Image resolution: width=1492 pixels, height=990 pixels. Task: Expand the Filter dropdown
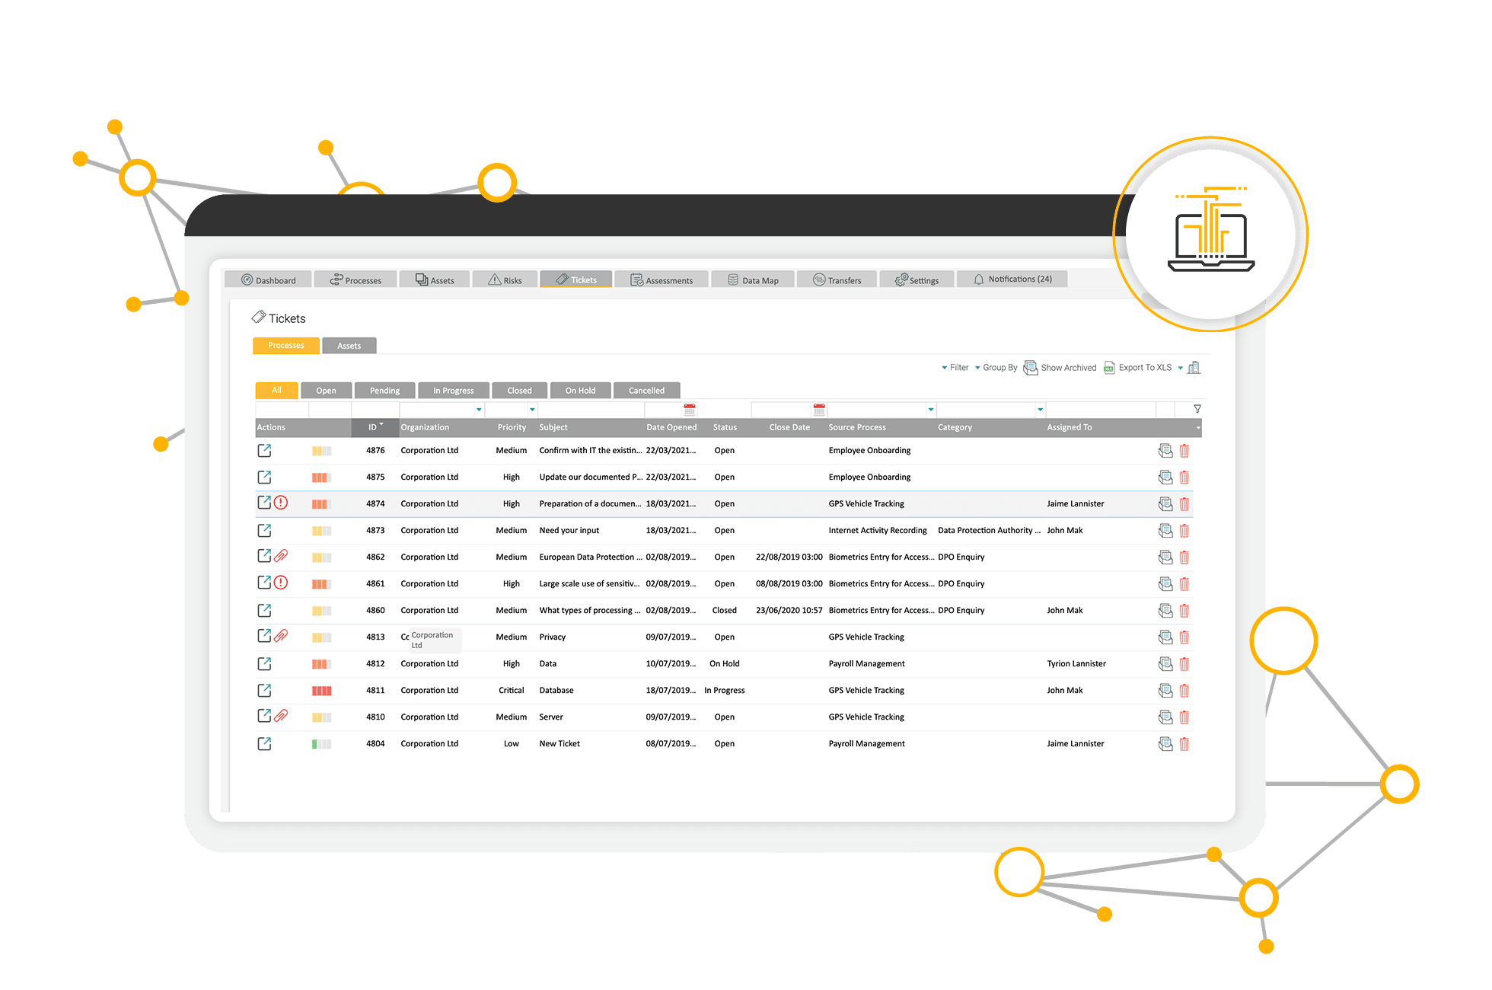(x=955, y=368)
